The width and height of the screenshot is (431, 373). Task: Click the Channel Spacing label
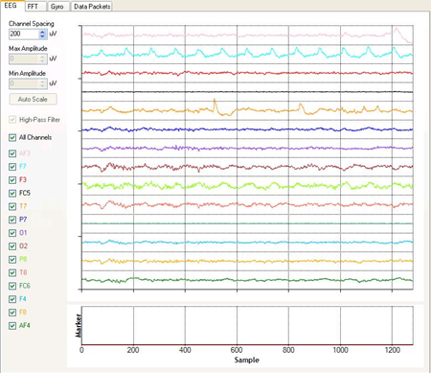point(32,24)
